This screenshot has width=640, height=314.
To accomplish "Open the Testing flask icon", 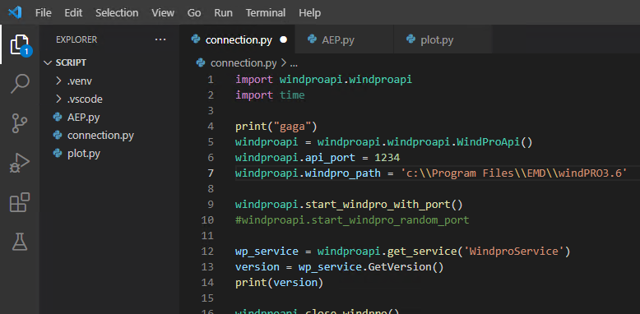I will pyautogui.click(x=20, y=242).
